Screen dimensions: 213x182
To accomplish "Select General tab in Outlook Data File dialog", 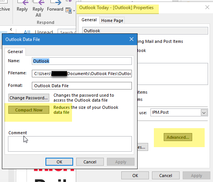I will (15, 52).
